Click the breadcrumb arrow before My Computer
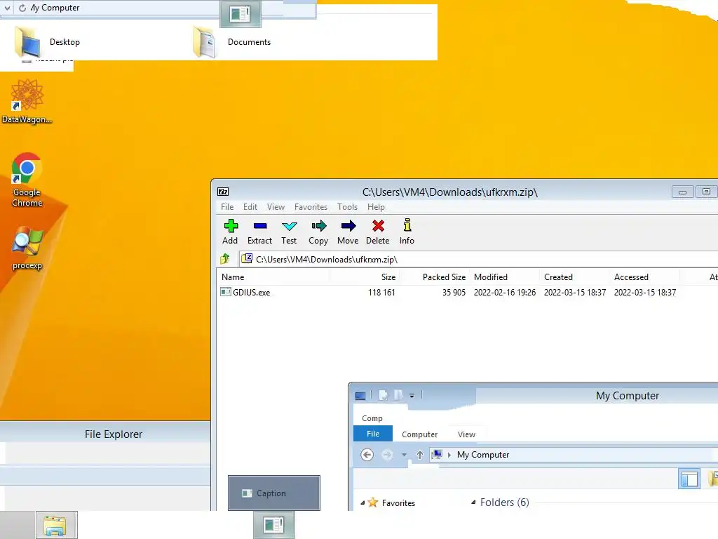The width and height of the screenshot is (718, 539). coord(449,455)
